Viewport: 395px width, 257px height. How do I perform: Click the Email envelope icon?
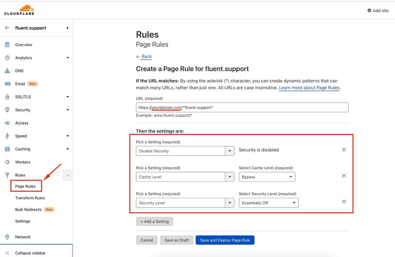(x=7, y=84)
